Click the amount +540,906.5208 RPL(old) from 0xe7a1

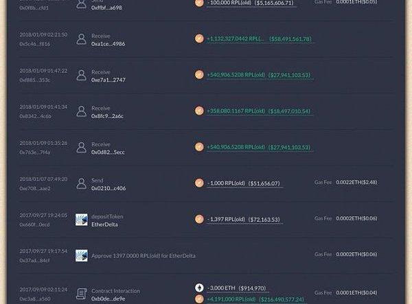[236, 75]
